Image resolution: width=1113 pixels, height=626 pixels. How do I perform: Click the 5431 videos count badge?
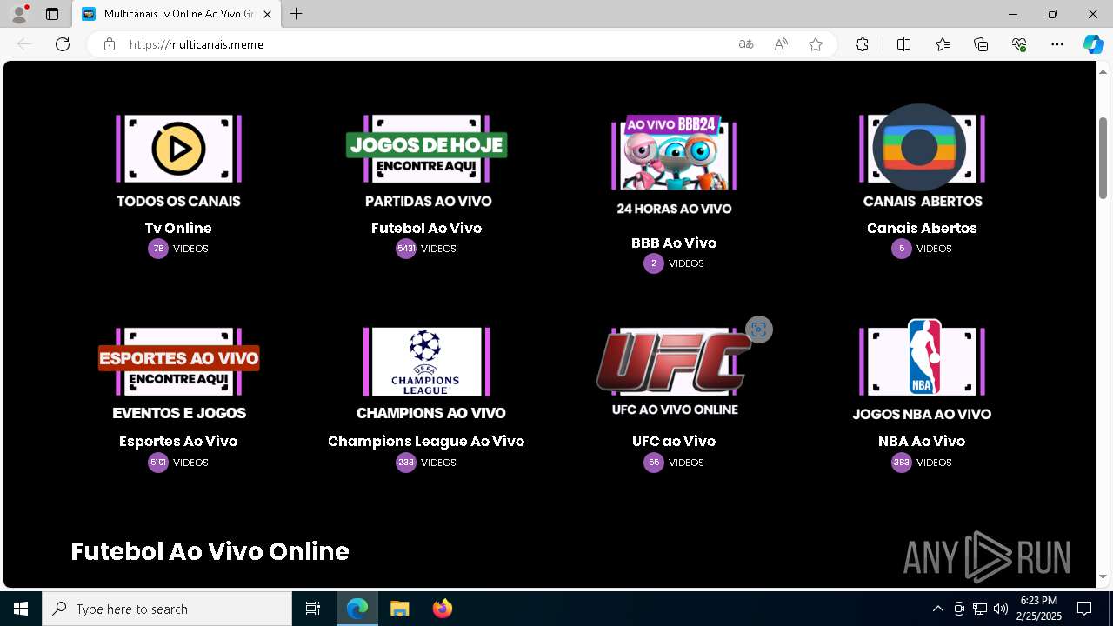point(406,249)
